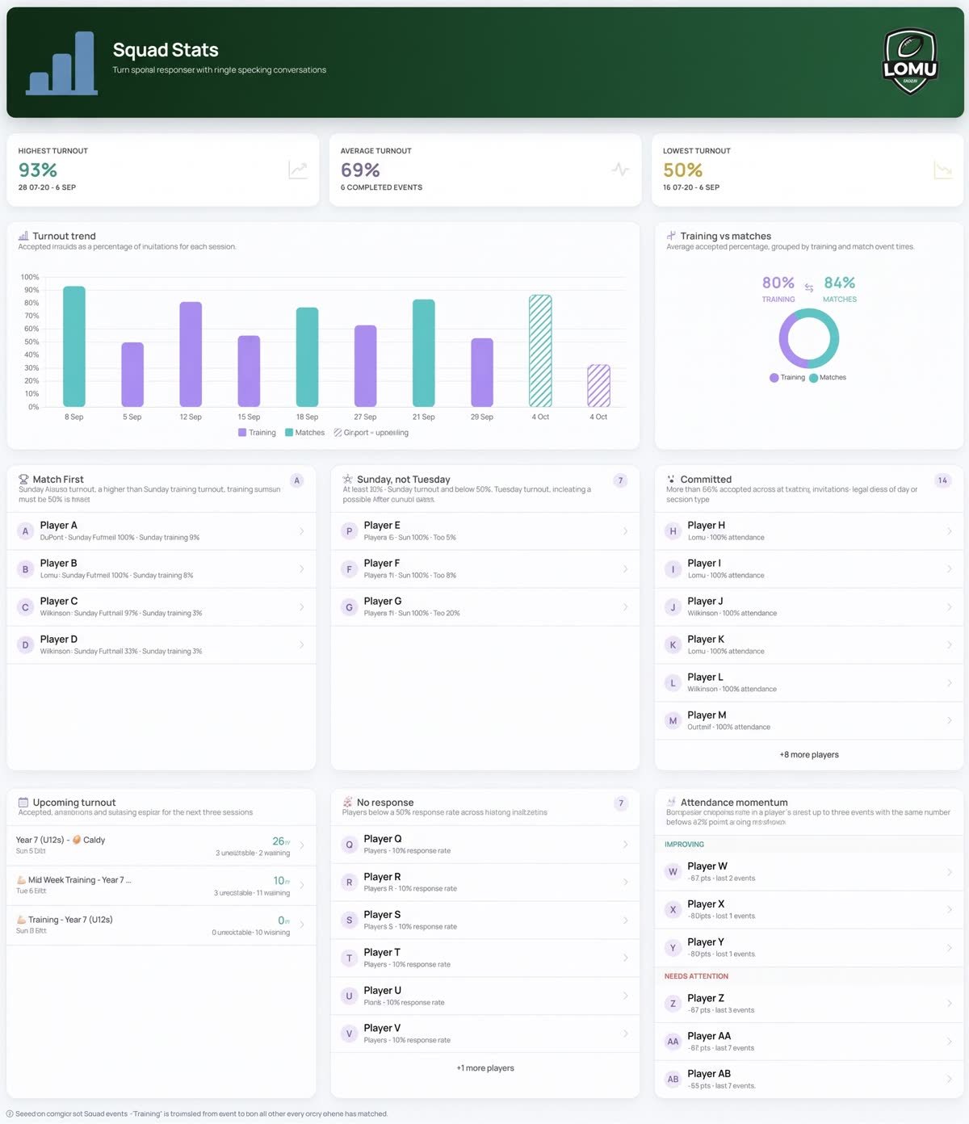Click the Player W avatar circle
The image size is (969, 1124).
[x=673, y=872]
